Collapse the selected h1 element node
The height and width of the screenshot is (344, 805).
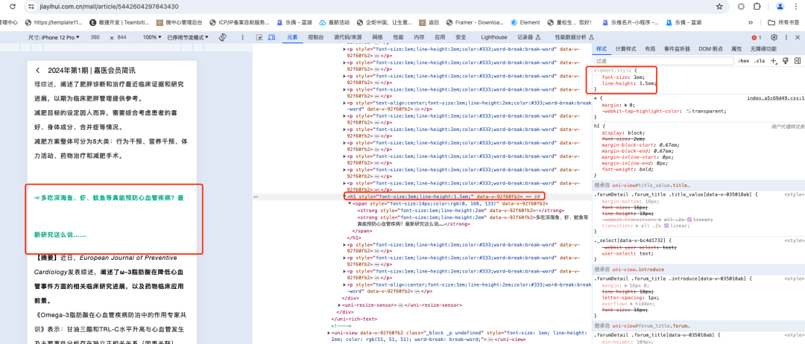pyautogui.click(x=346, y=197)
